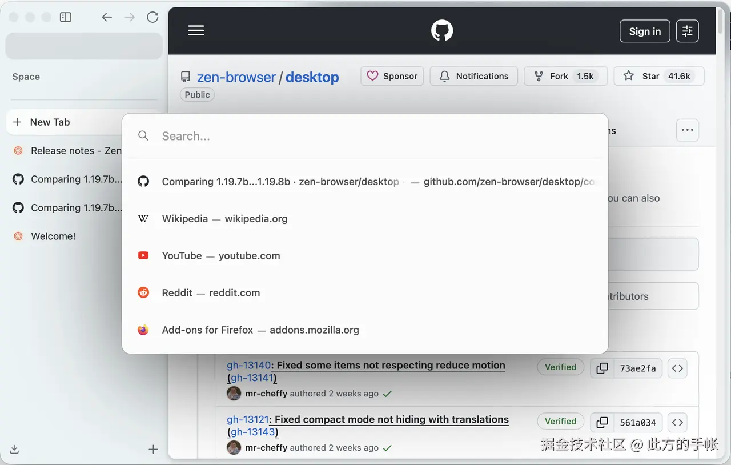The height and width of the screenshot is (465, 731).
Task: Browse repository at commit 561a034
Action: [677, 423]
